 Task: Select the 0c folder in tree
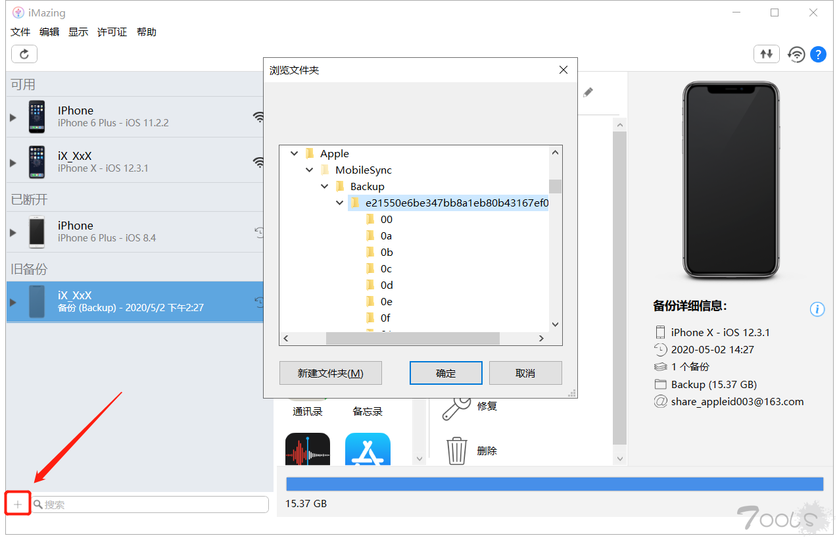pos(387,268)
